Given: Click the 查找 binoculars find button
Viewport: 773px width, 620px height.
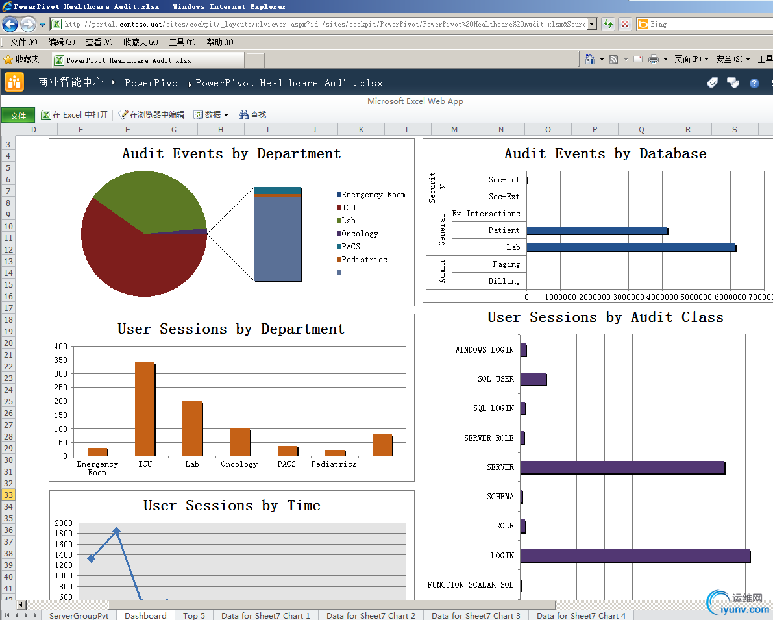Looking at the screenshot, I should tap(252, 115).
